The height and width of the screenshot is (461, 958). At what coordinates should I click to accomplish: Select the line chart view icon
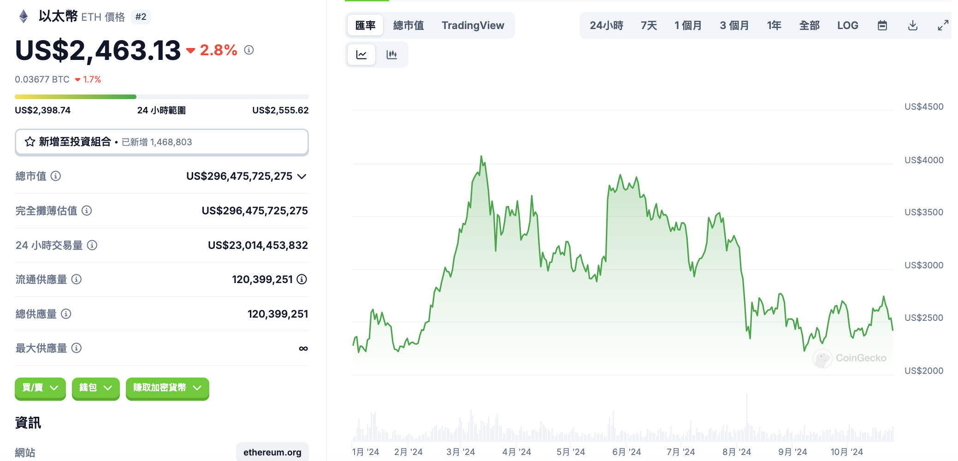[x=361, y=55]
